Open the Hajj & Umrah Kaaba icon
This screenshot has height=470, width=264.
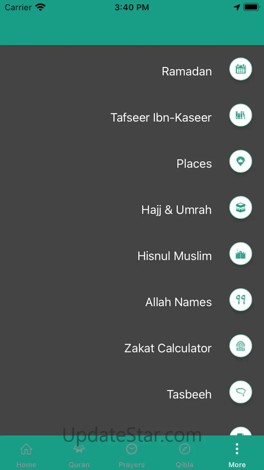coord(241,207)
